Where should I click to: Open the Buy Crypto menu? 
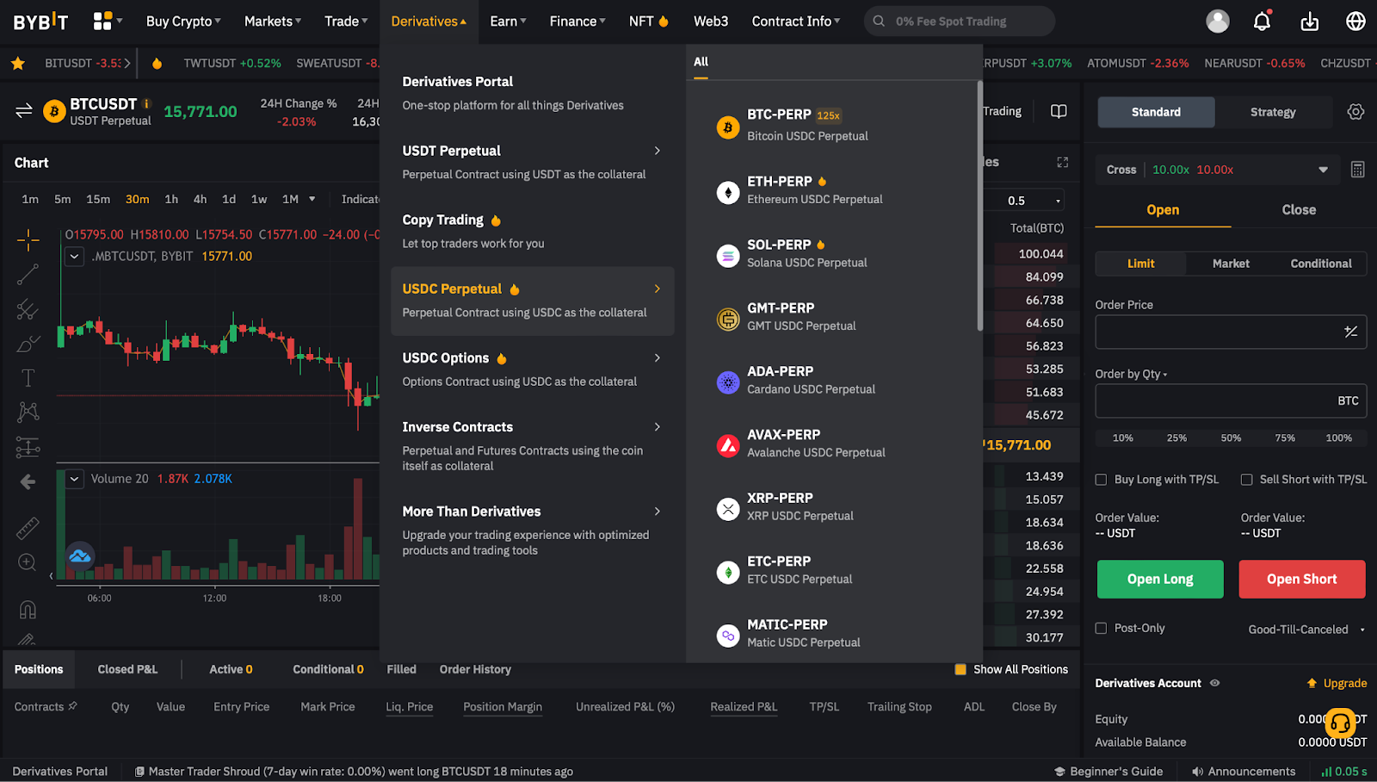coord(183,22)
